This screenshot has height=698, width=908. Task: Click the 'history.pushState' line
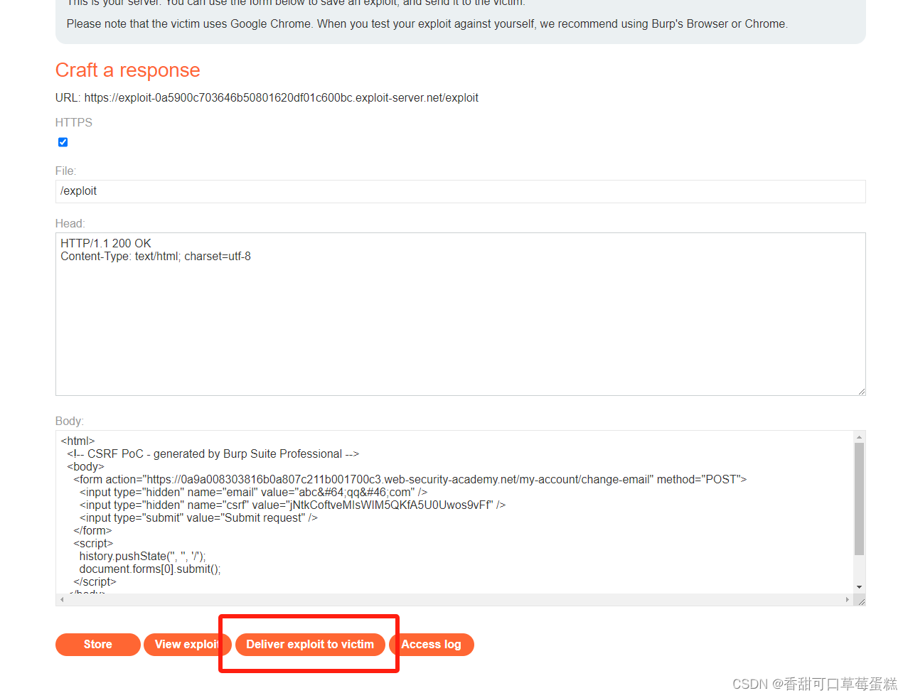(x=142, y=557)
